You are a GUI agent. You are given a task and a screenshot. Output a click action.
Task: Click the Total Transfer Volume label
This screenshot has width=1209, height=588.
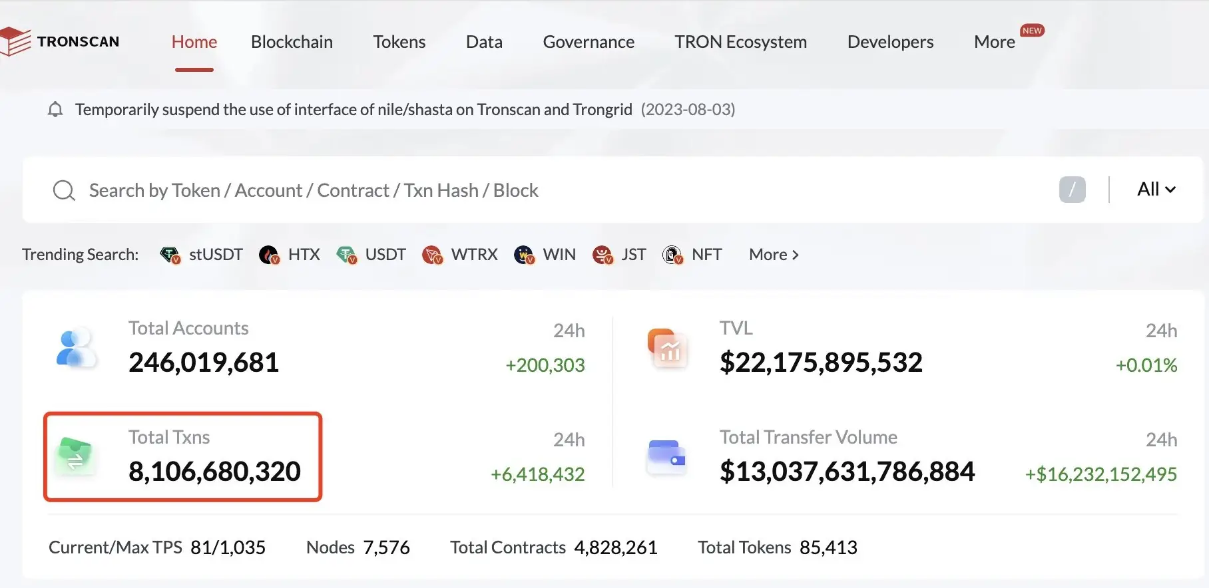click(x=808, y=437)
